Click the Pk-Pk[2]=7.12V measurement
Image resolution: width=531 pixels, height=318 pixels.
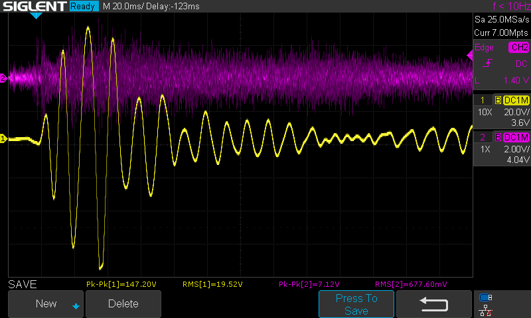pos(309,285)
